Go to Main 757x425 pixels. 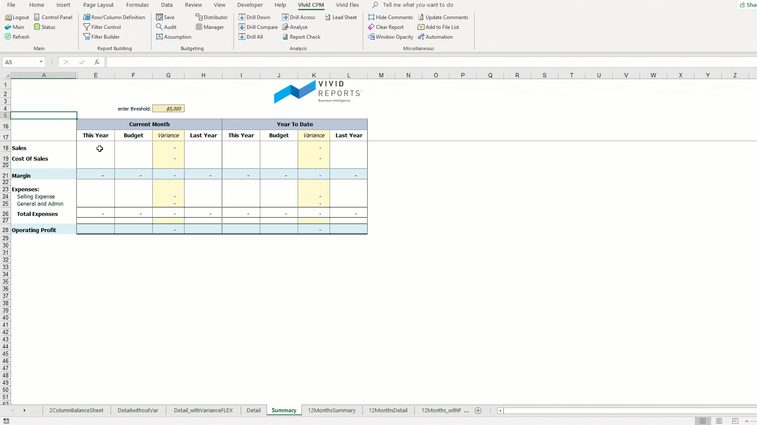14,27
